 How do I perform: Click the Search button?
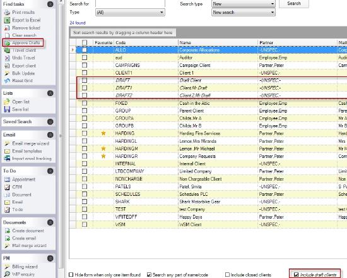294,4
